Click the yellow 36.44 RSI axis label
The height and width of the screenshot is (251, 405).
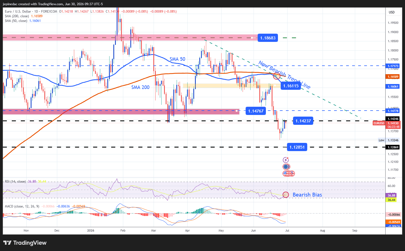coord(391,200)
